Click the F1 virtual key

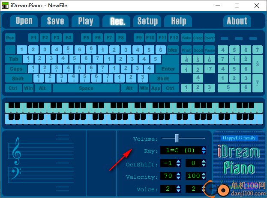click(x=33, y=38)
